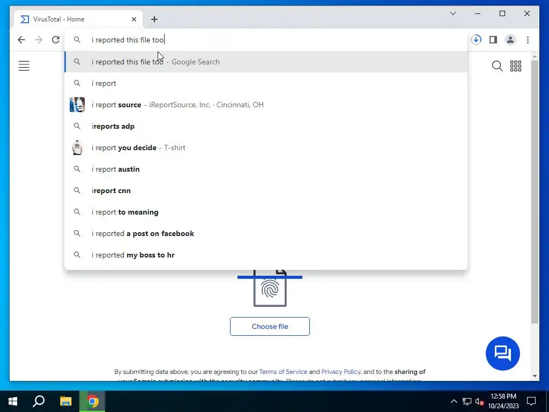
Task: Click the page vertical scrollbar thumb
Action: (x=535, y=192)
